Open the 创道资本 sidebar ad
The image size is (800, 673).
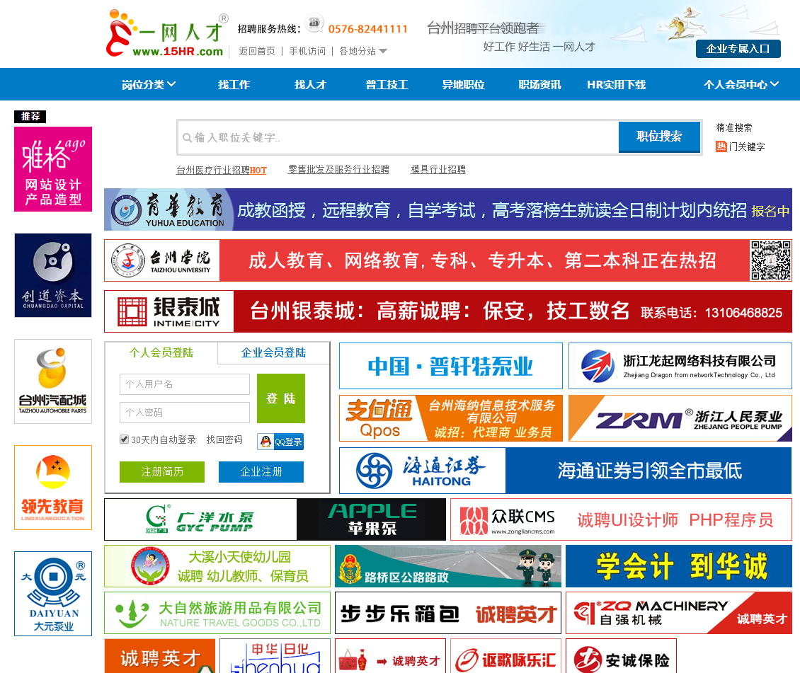(53, 275)
